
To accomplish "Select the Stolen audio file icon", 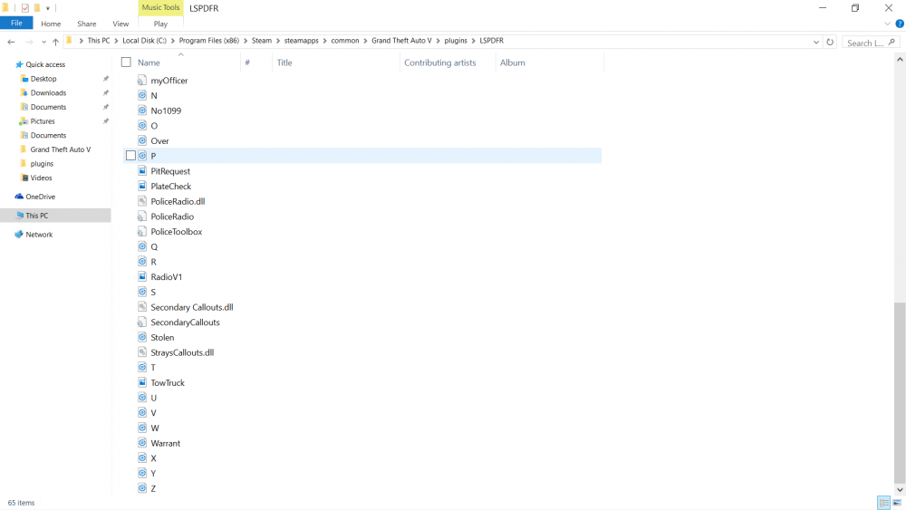I will 142,337.
